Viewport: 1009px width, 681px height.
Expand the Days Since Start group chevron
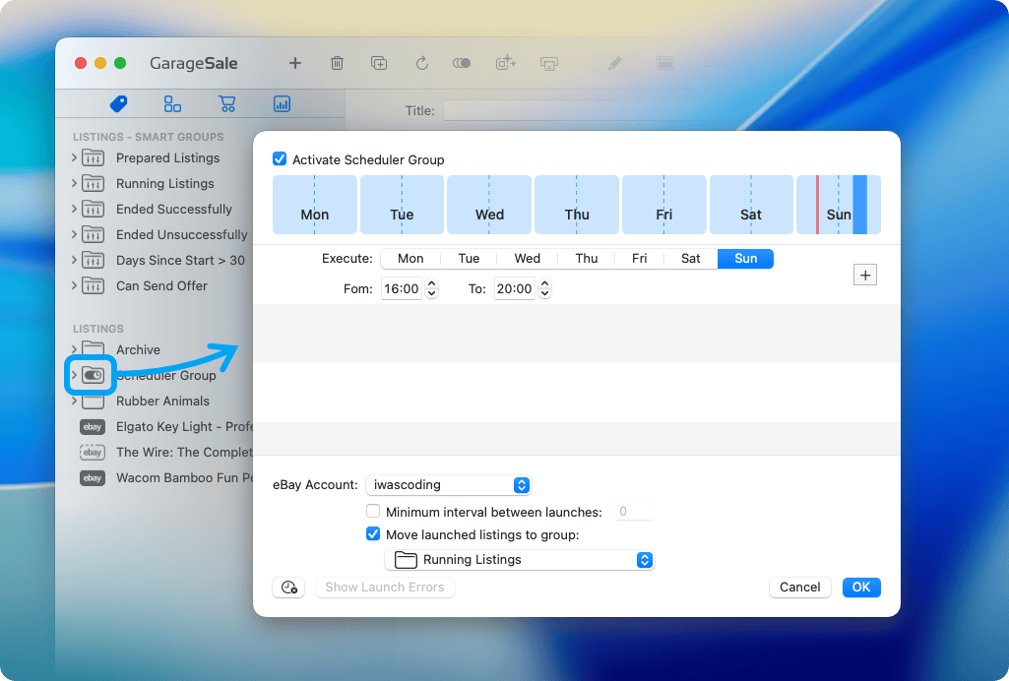[74, 261]
